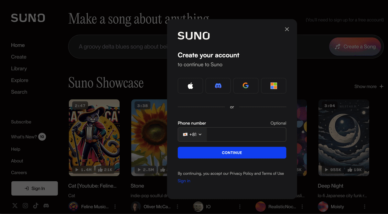Open the Stone song title

[x=137, y=186]
